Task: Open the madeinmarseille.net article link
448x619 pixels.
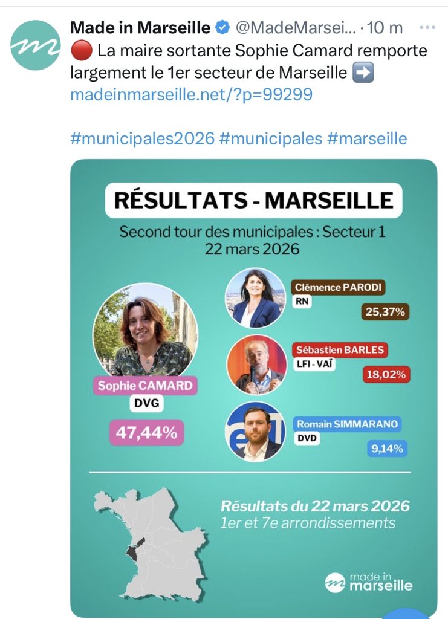Action: (x=192, y=95)
